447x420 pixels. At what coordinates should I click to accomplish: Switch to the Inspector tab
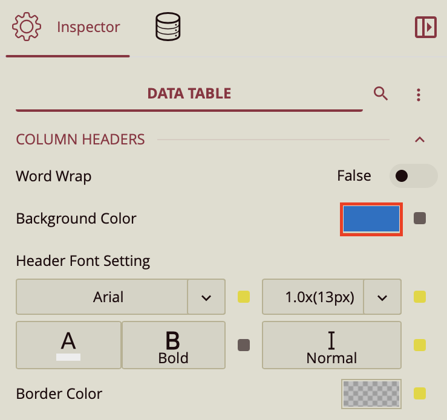click(88, 28)
